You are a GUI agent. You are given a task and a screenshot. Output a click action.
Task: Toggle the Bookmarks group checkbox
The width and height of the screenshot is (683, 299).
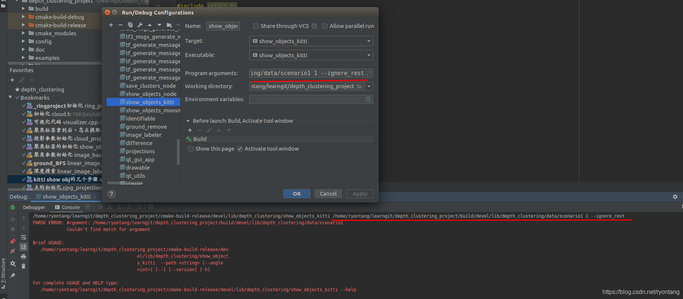coord(17,98)
